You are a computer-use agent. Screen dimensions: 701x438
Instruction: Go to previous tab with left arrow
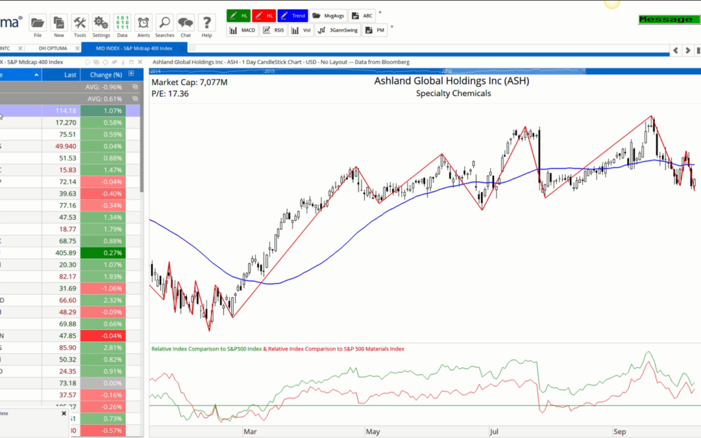[676, 51]
